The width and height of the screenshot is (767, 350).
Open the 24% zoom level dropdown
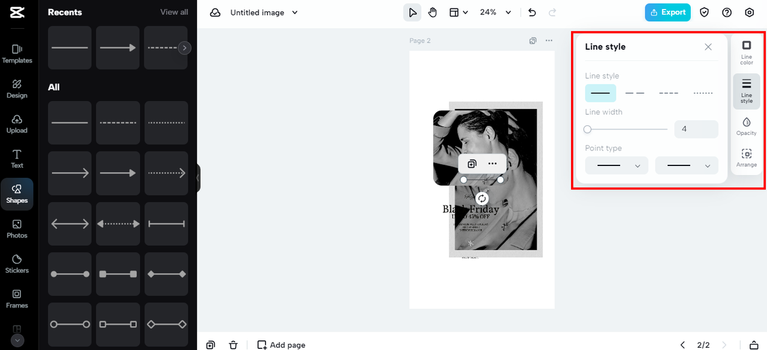pos(496,12)
